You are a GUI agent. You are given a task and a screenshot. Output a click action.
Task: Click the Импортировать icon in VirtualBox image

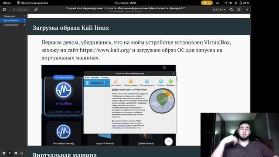point(131,83)
